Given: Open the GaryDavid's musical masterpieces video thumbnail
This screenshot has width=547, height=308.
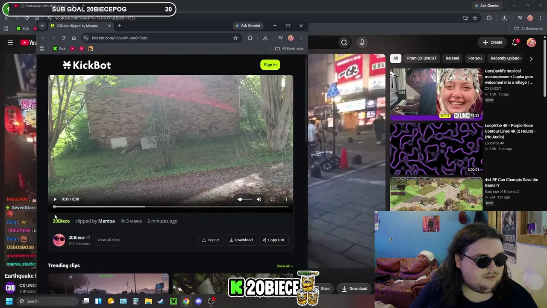Looking at the screenshot, I should 436,94.
